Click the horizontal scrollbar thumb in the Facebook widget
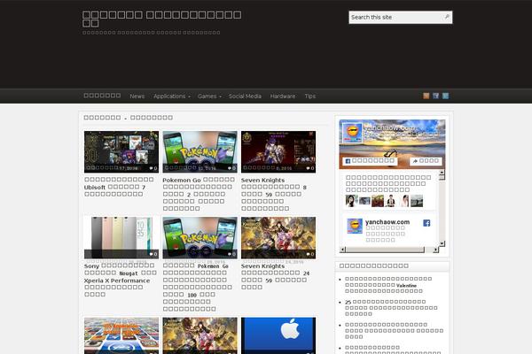 tap(385, 250)
